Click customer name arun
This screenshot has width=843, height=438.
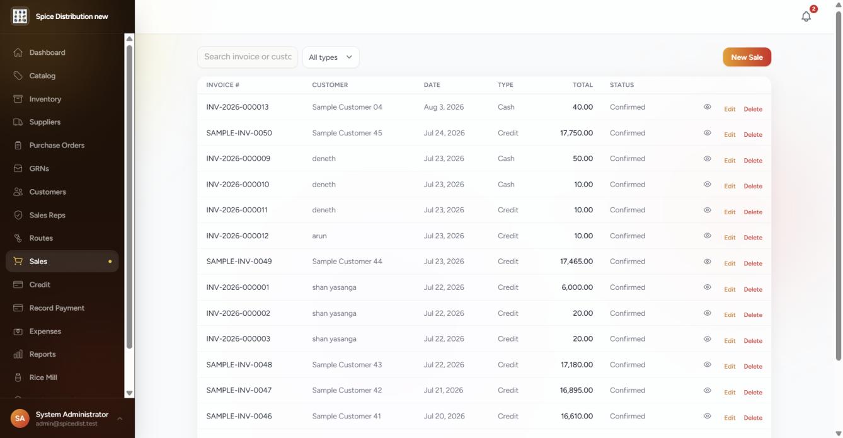(x=319, y=236)
